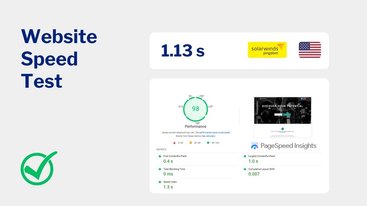Click the green circle 90–100 legend icon
Image resolution: width=367 pixels, height=206 pixels.
click(x=208, y=143)
